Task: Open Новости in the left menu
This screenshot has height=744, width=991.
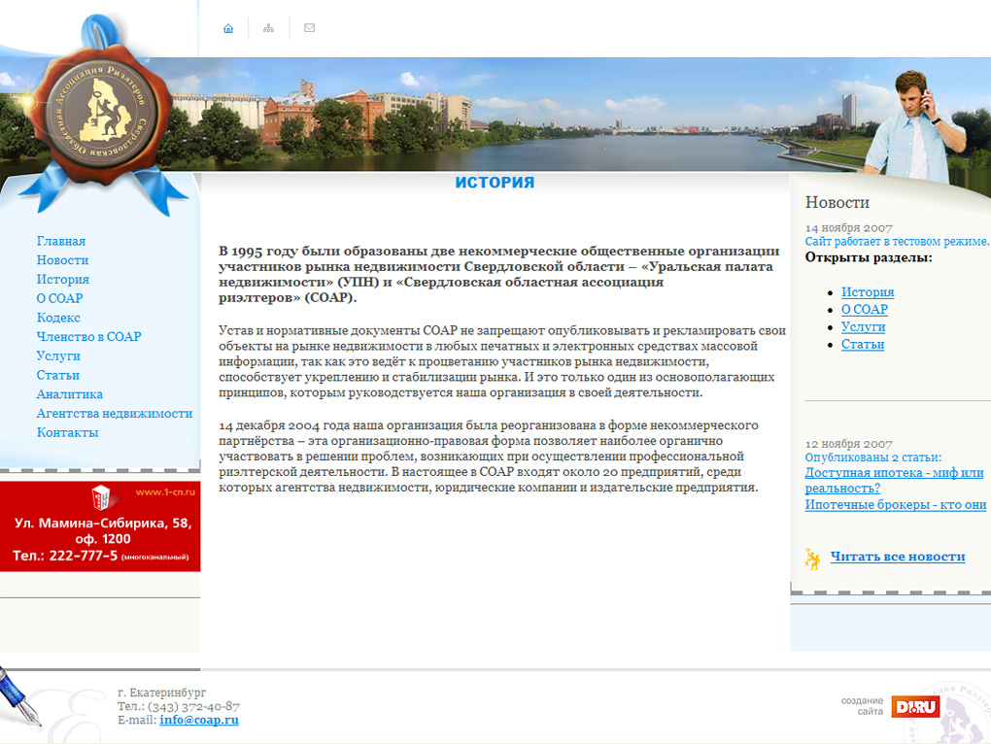Action: click(x=62, y=260)
